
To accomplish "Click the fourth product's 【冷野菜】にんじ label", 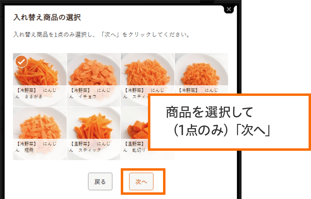I will tap(198, 90).
